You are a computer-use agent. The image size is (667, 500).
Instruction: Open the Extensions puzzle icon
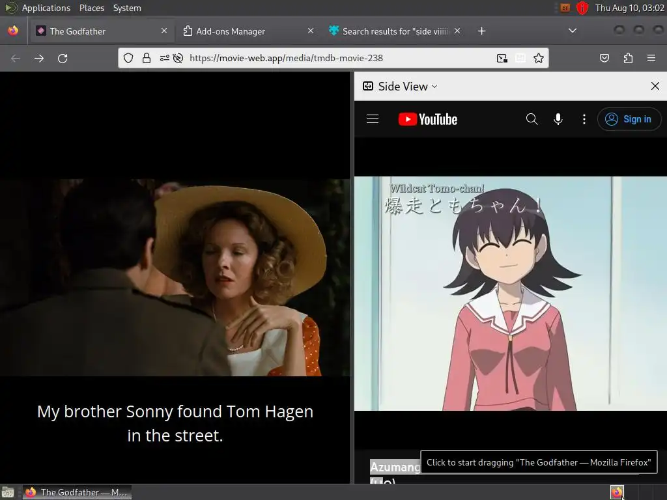click(628, 58)
